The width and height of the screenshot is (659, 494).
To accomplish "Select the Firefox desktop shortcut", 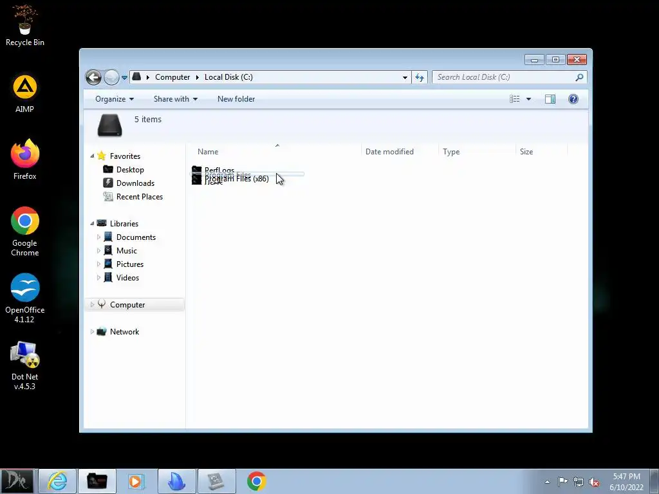I will tap(25, 160).
